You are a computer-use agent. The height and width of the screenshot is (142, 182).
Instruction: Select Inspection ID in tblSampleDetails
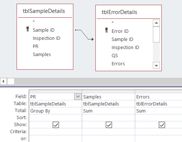pyautogui.click(x=46, y=38)
